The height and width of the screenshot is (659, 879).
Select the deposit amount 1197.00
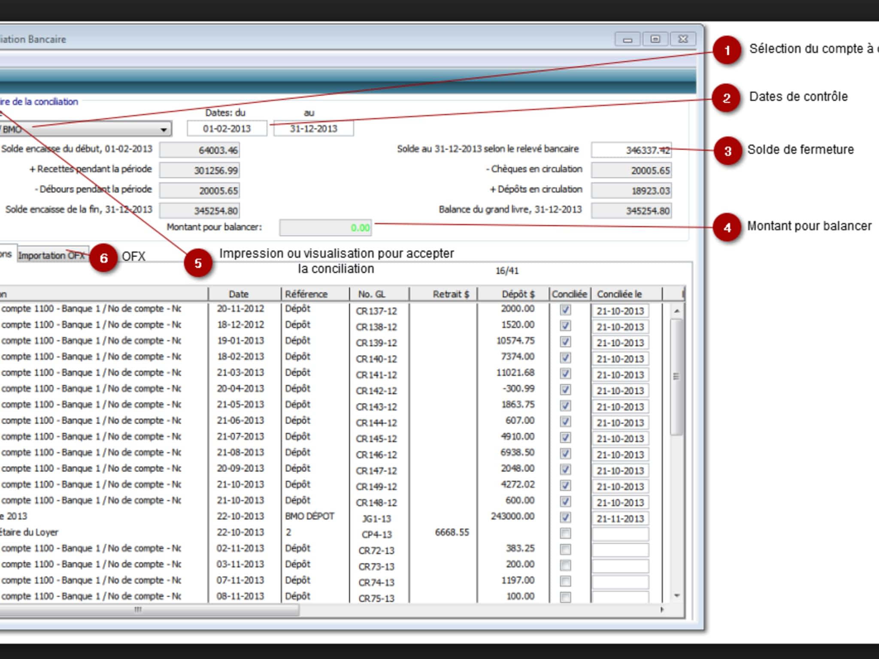[x=518, y=580]
